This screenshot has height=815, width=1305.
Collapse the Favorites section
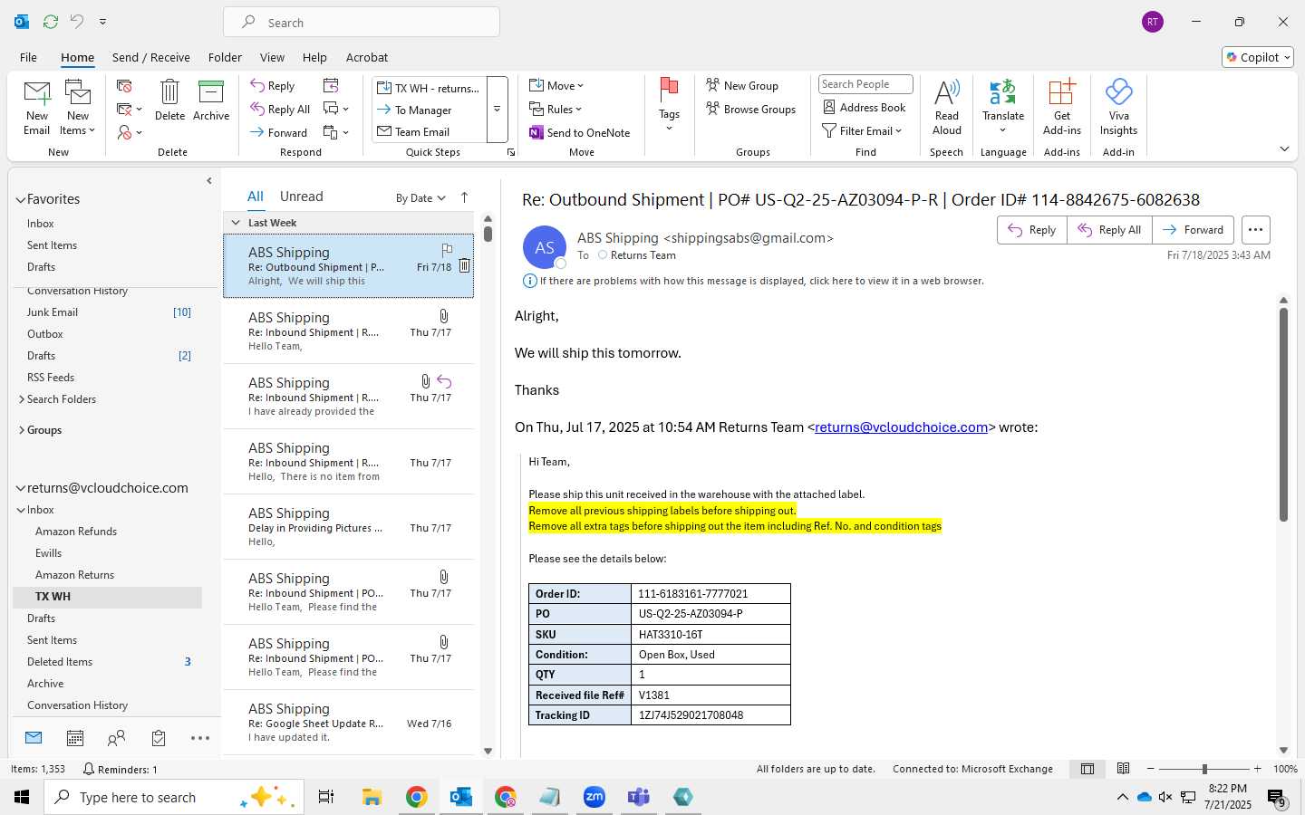(x=21, y=199)
